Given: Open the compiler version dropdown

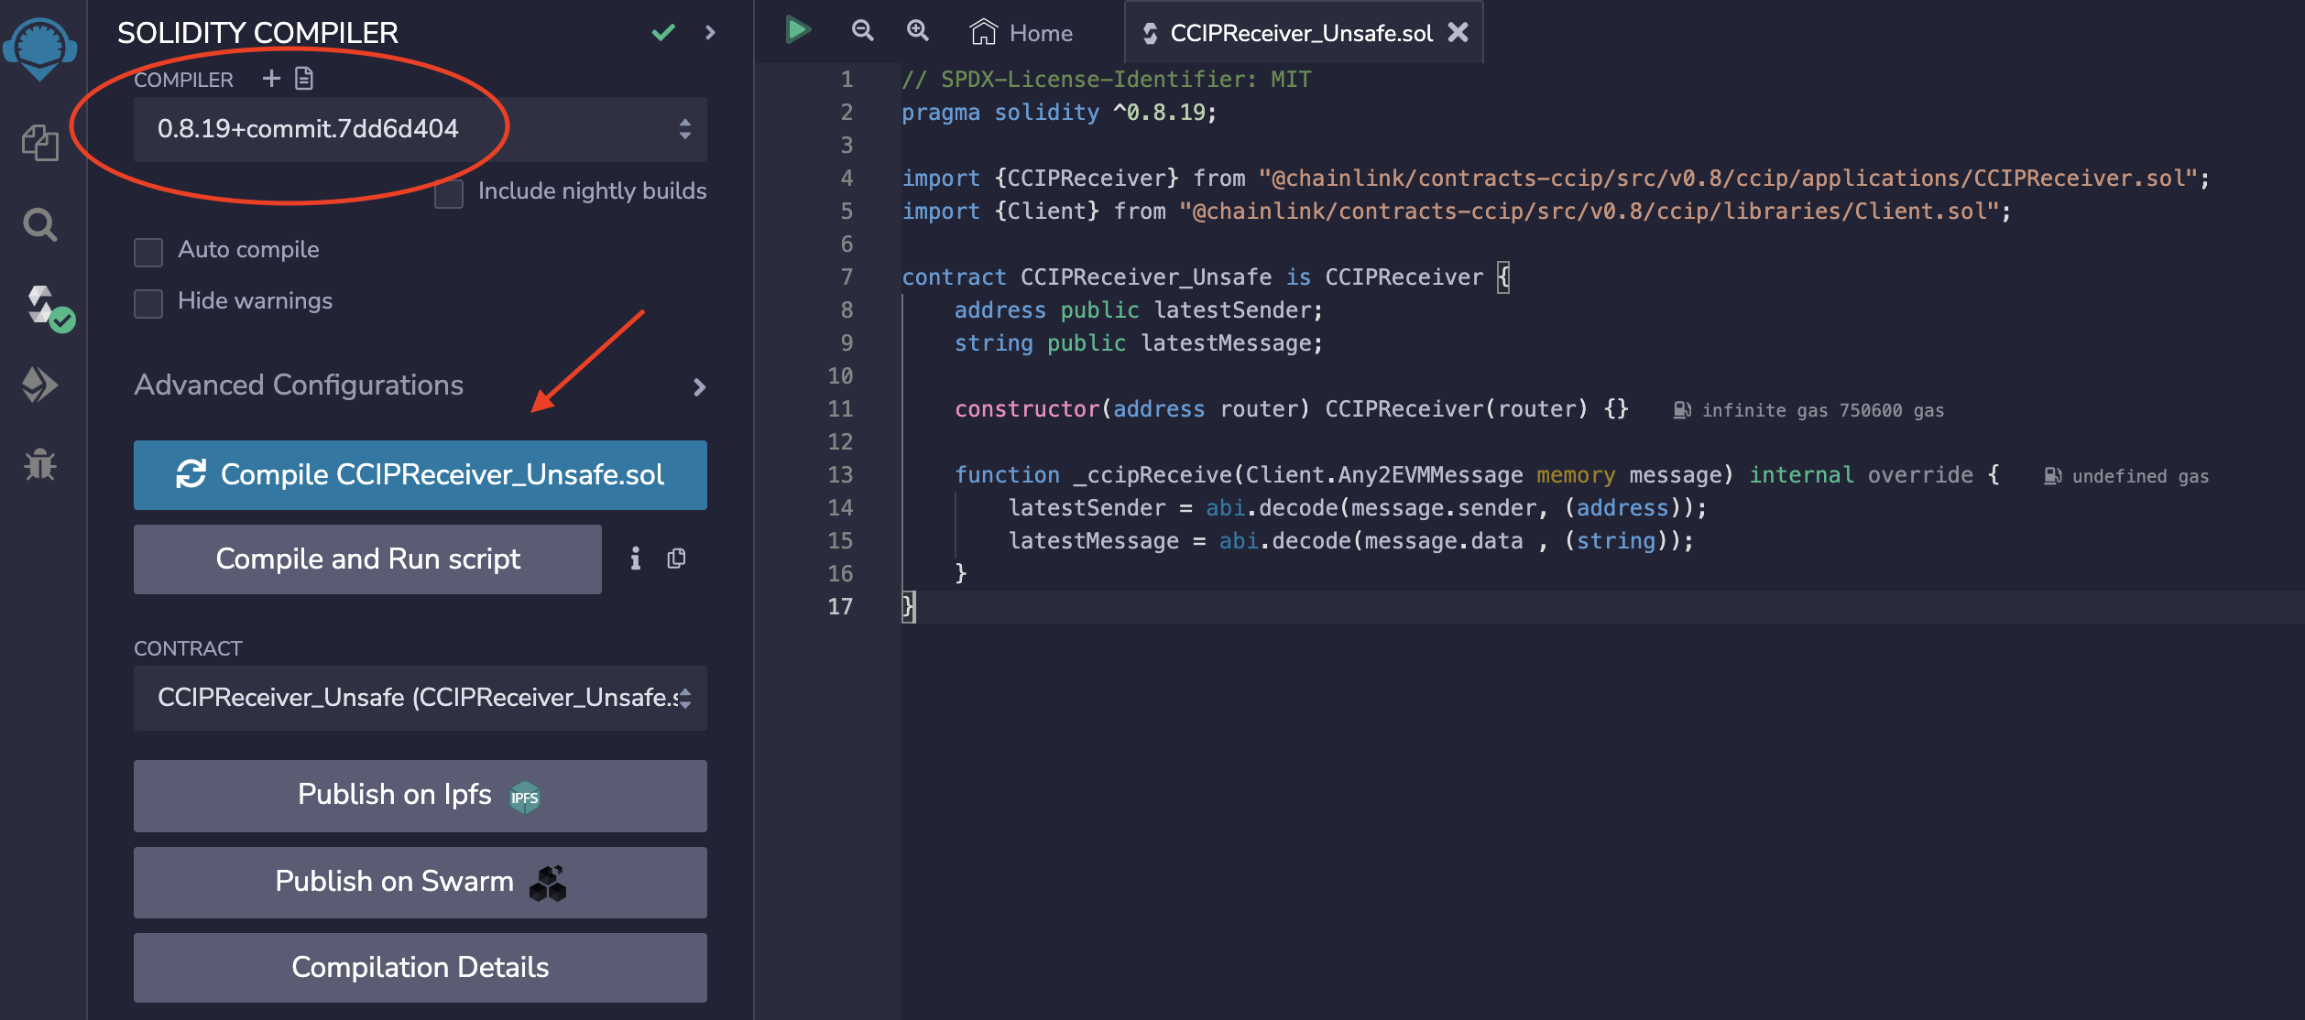Looking at the screenshot, I should (x=420, y=129).
